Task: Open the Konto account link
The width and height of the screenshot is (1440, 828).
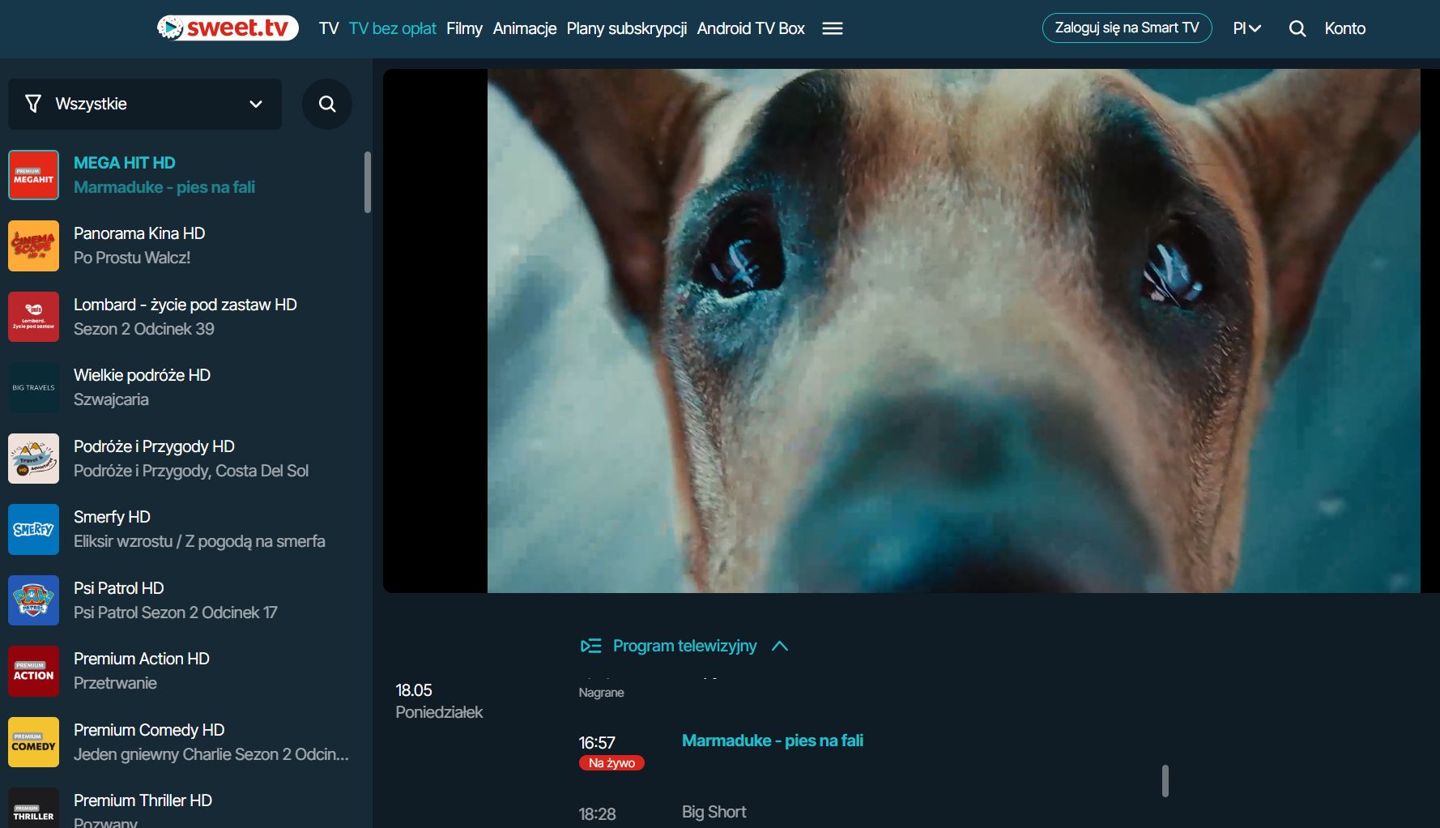Action: point(1345,28)
